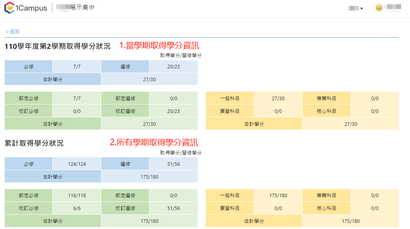Select 部定必修 label next to 118/118
This screenshot has width=410, height=229.
(x=28, y=196)
